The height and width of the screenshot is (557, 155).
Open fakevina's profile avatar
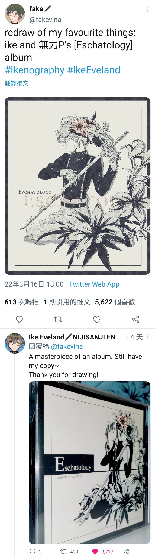[15, 14]
